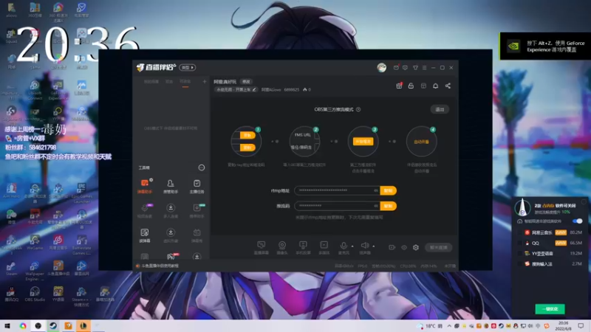Reveal the hidden stream code value
591x332 pixels.
coord(376,206)
